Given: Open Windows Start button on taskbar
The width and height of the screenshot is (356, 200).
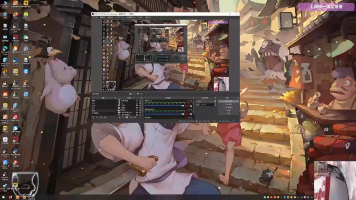Looking at the screenshot, I should pos(3,197).
